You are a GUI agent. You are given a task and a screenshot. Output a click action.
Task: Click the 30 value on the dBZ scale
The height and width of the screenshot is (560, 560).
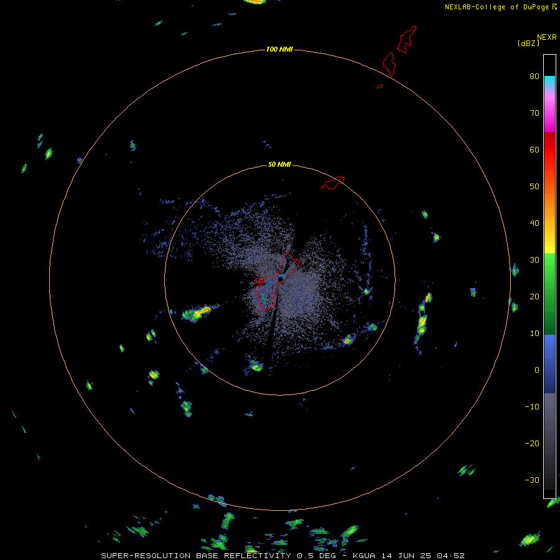point(534,260)
